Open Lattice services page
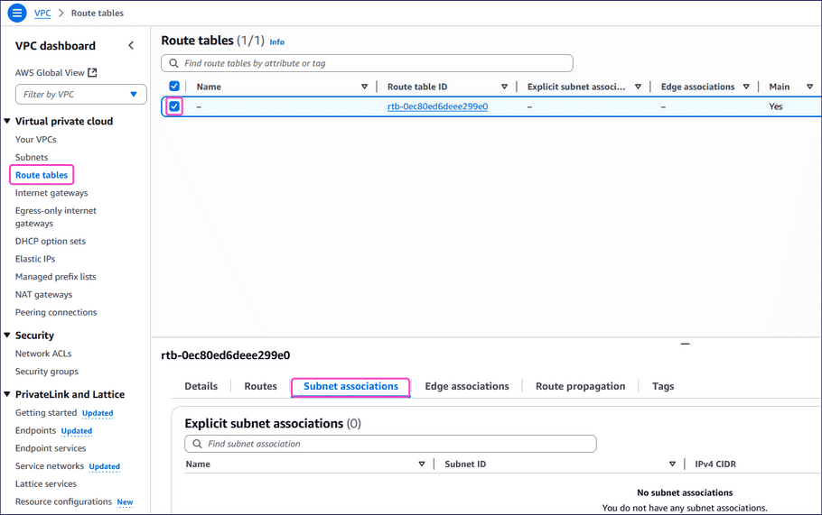Image resolution: width=822 pixels, height=515 pixels. 45,484
